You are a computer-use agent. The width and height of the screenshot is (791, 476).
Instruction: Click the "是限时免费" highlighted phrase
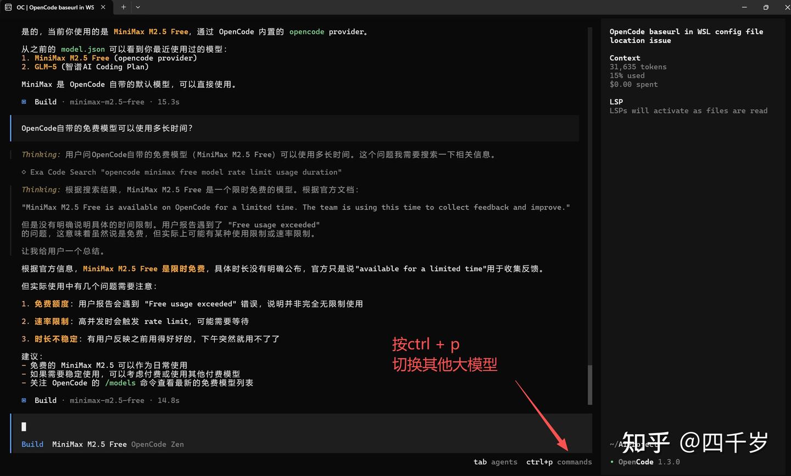point(183,269)
